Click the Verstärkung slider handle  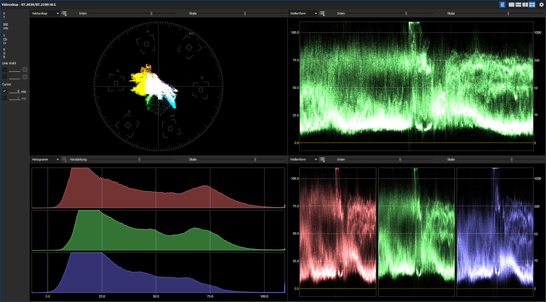[x=139, y=159]
